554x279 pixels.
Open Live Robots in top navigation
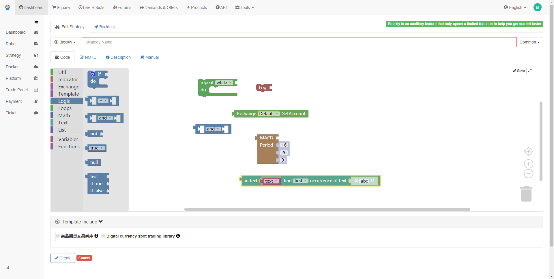point(91,7)
